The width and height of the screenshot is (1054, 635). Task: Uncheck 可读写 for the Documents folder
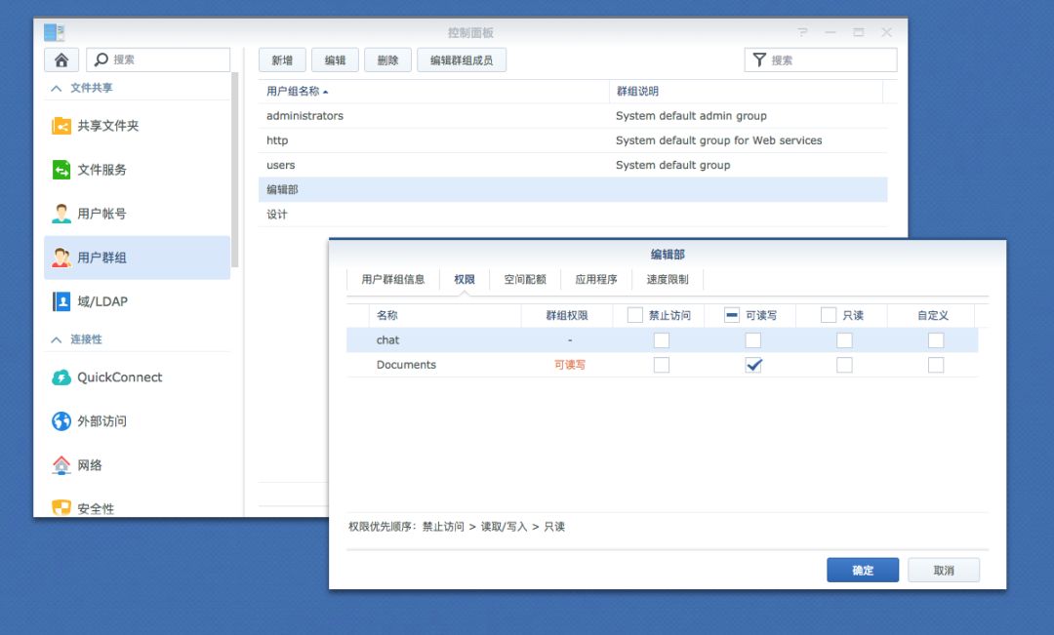click(x=752, y=365)
